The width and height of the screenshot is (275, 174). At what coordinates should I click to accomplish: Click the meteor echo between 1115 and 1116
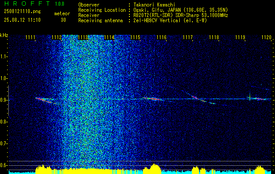(153, 99)
